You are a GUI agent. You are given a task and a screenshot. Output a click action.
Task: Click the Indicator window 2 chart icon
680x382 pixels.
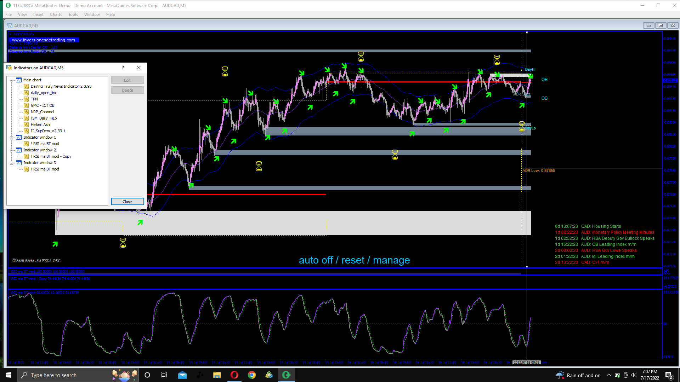pyautogui.click(x=19, y=150)
